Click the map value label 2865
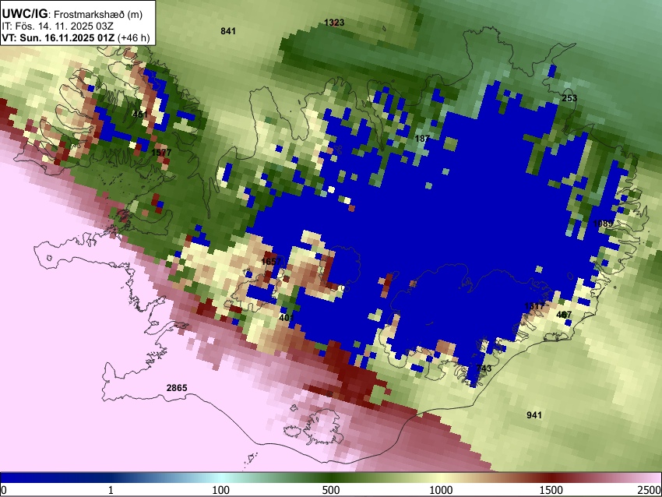This screenshot has width=662, height=497. pos(177,388)
